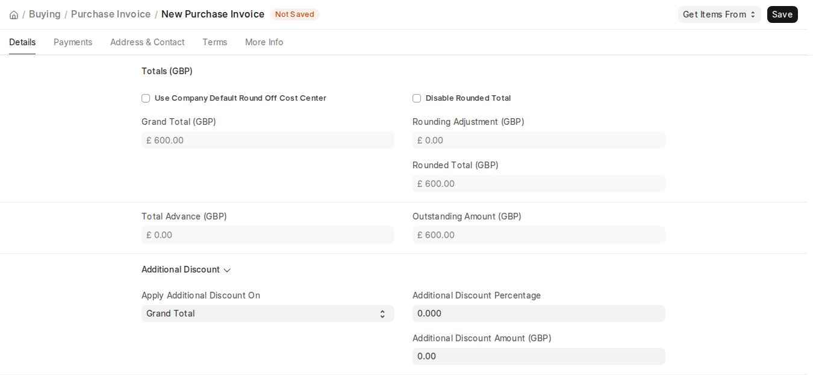Click the Outstanding Amount (GBP) label
The width and height of the screenshot is (813, 375).
point(467,216)
